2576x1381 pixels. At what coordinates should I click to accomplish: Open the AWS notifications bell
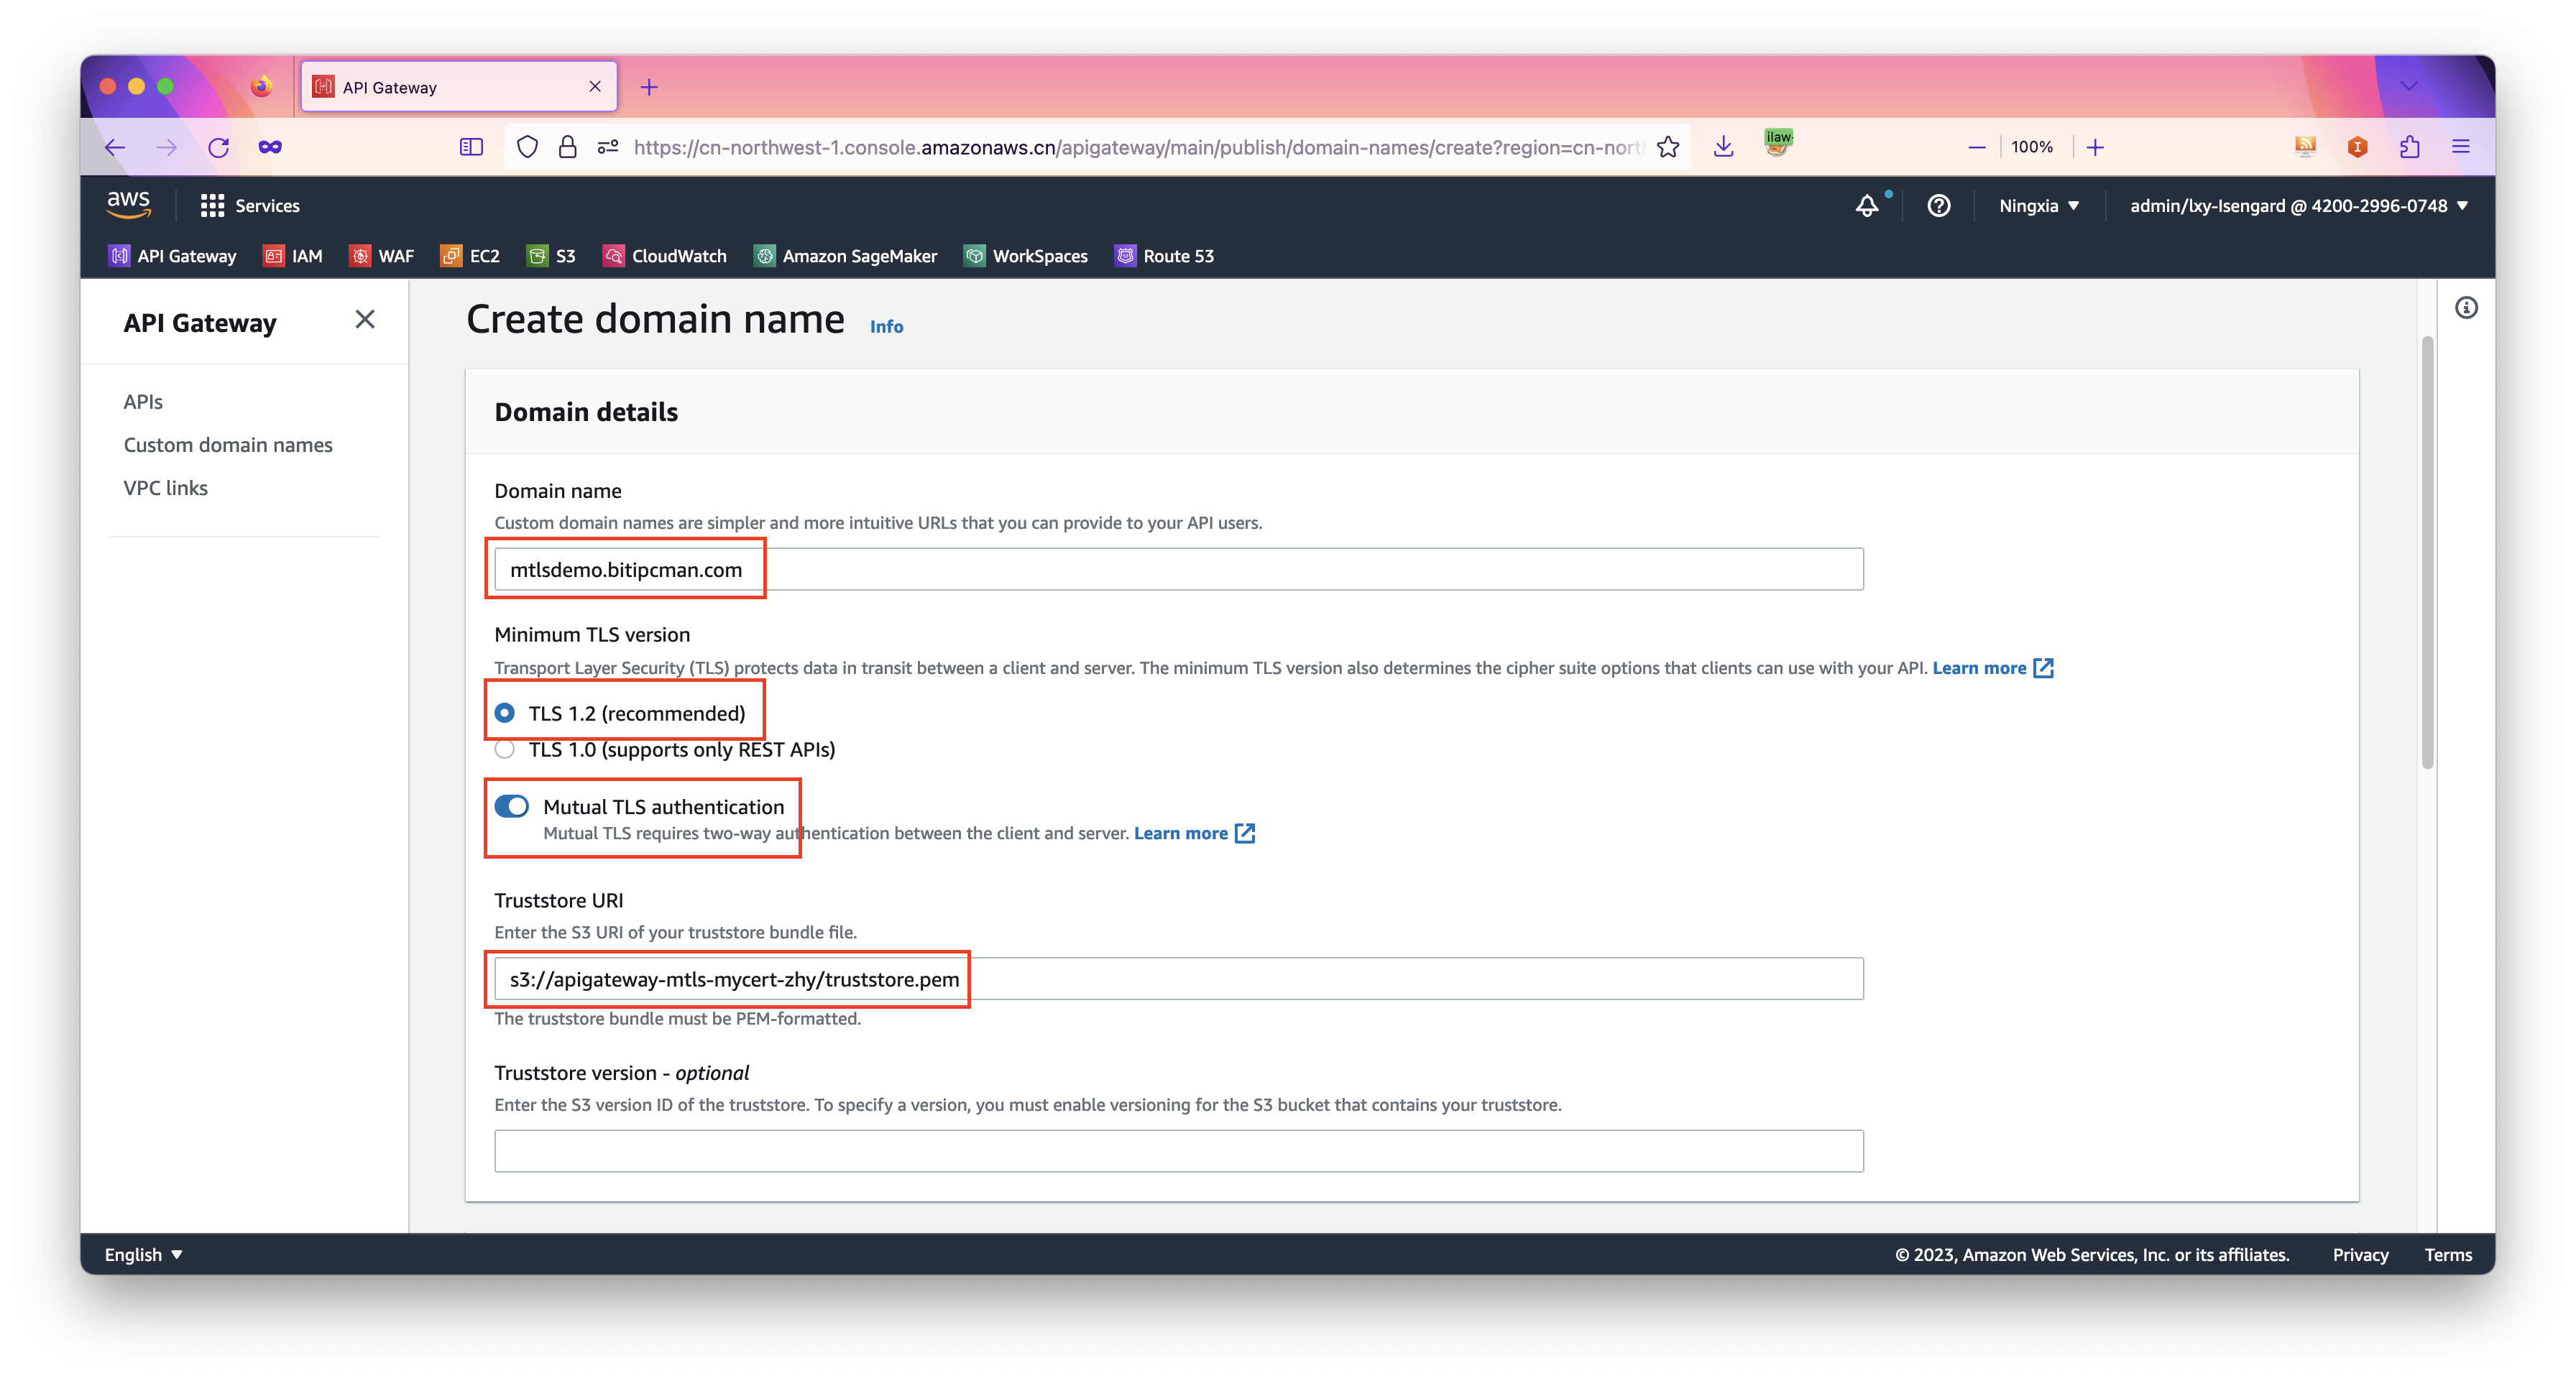click(x=1866, y=206)
